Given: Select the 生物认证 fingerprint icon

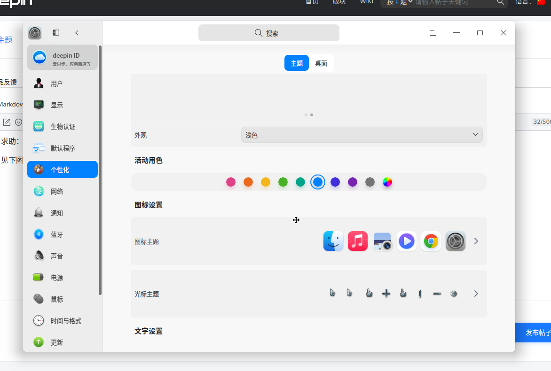Looking at the screenshot, I should (39, 127).
